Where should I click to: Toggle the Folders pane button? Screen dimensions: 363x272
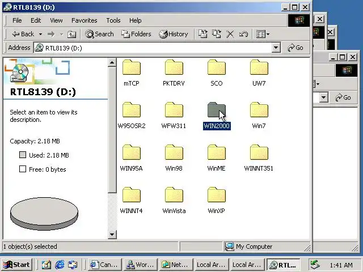click(x=136, y=34)
